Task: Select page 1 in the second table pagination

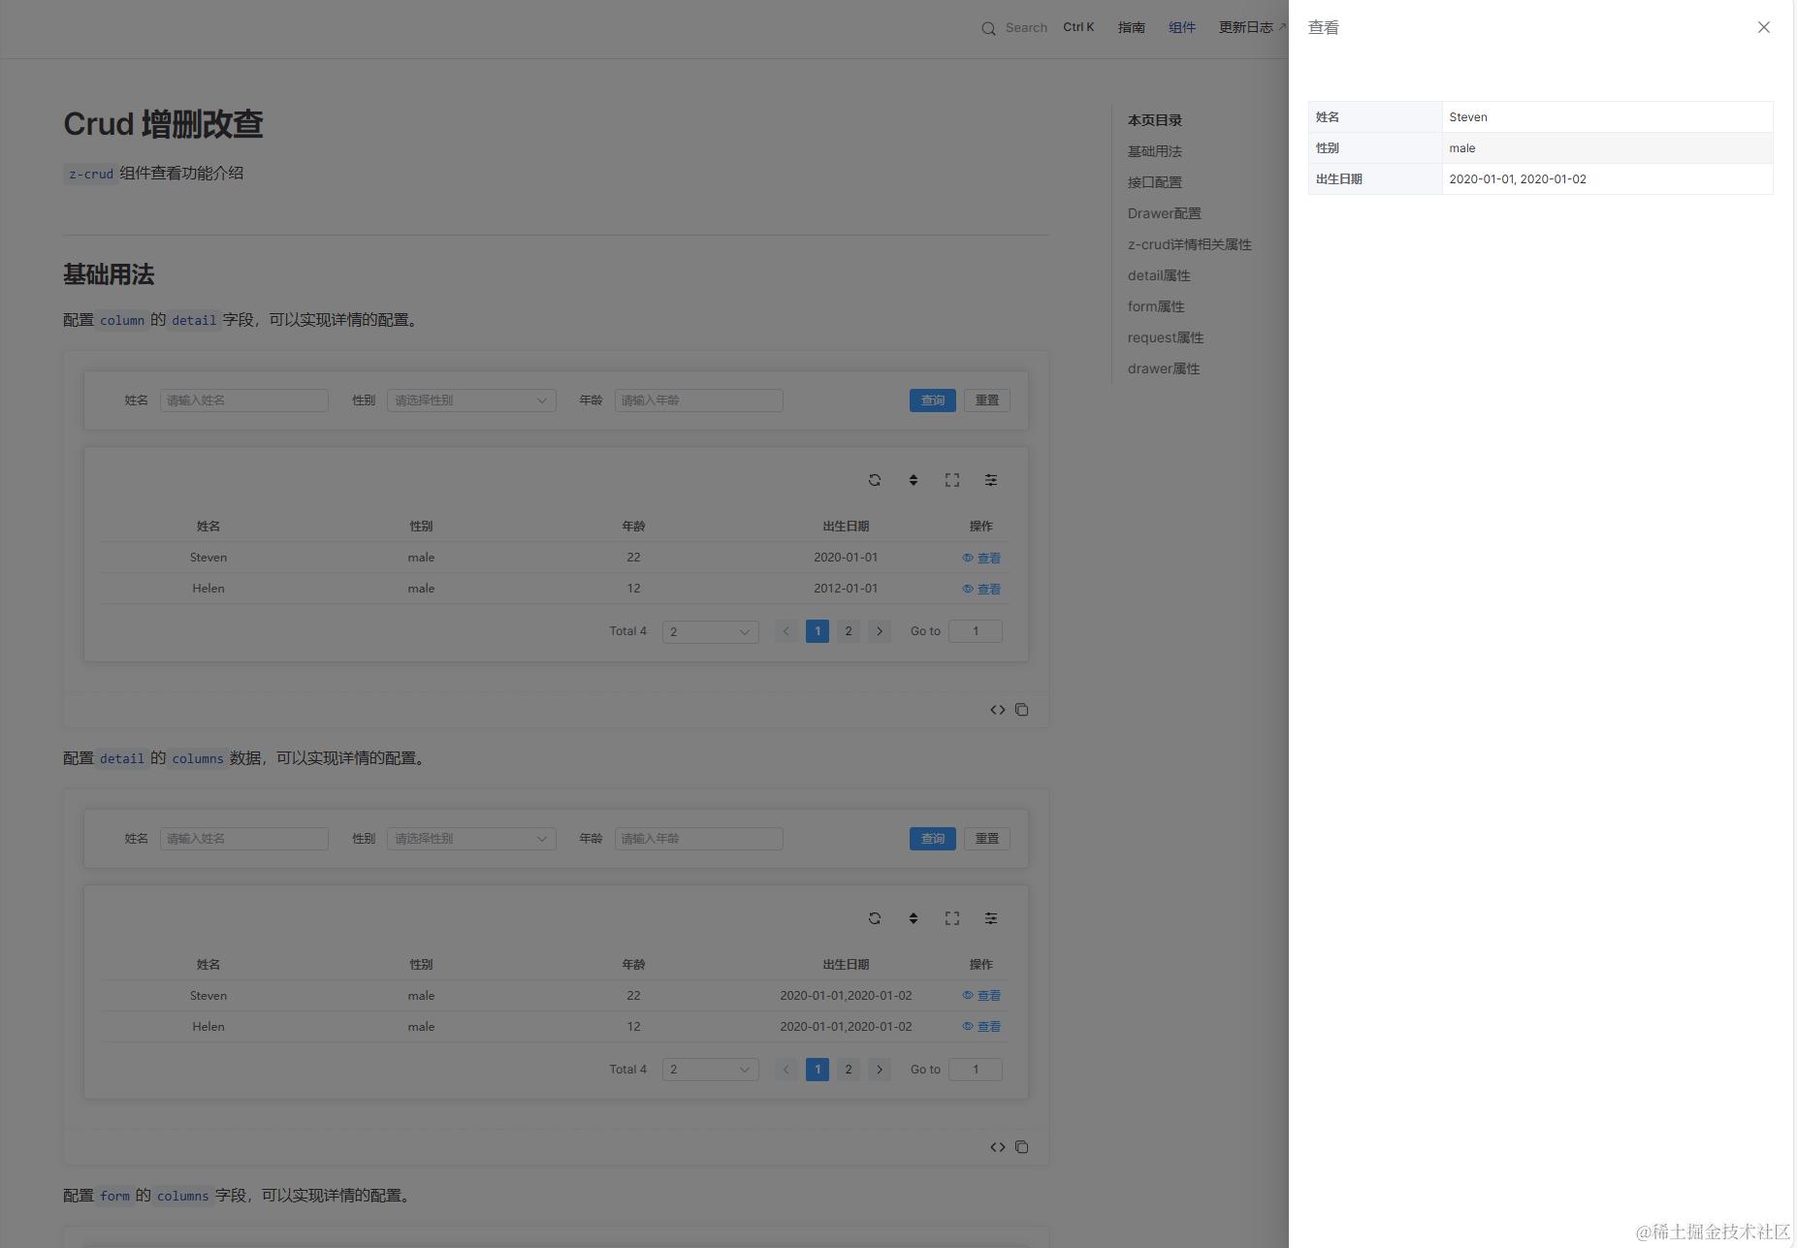Action: coord(818,1070)
